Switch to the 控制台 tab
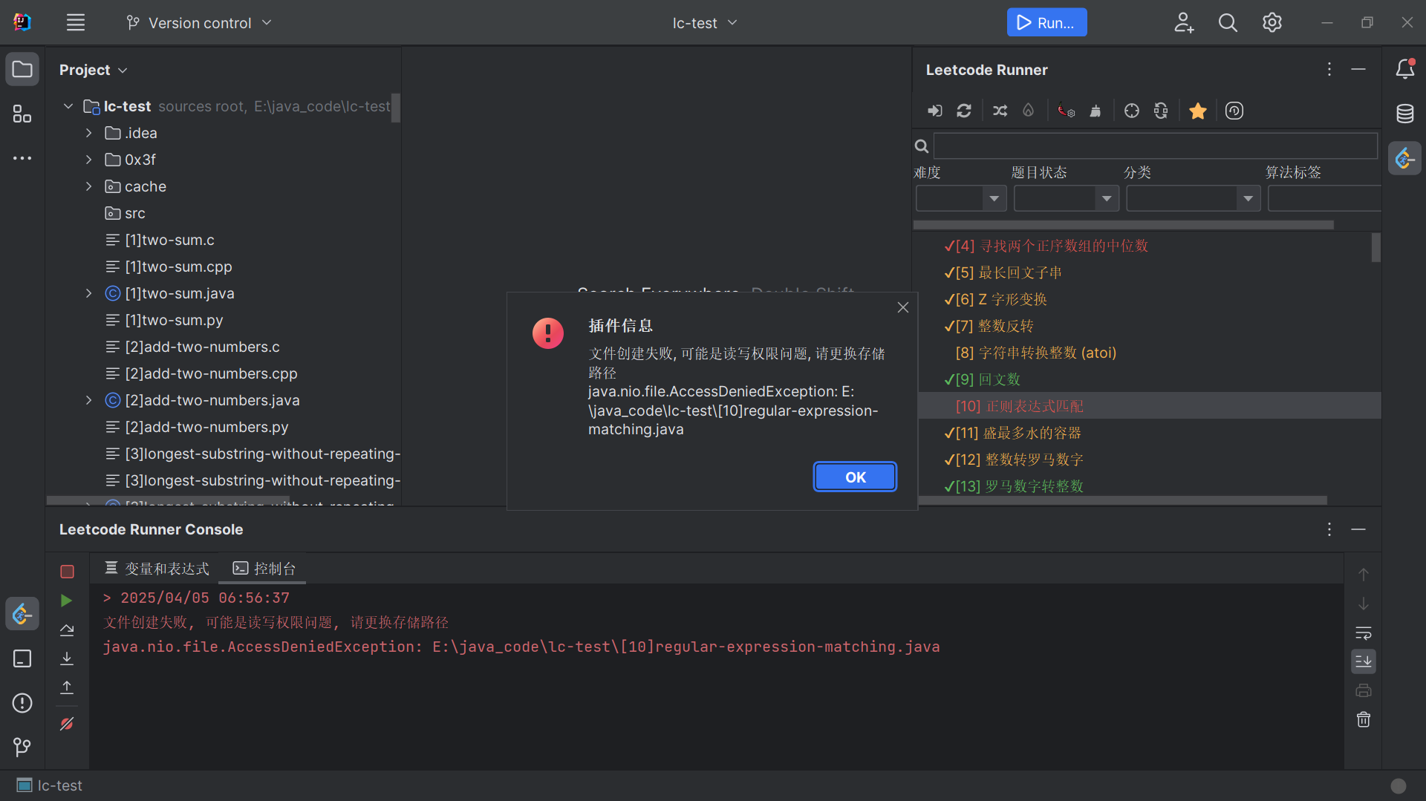The width and height of the screenshot is (1426, 801). (x=264, y=569)
